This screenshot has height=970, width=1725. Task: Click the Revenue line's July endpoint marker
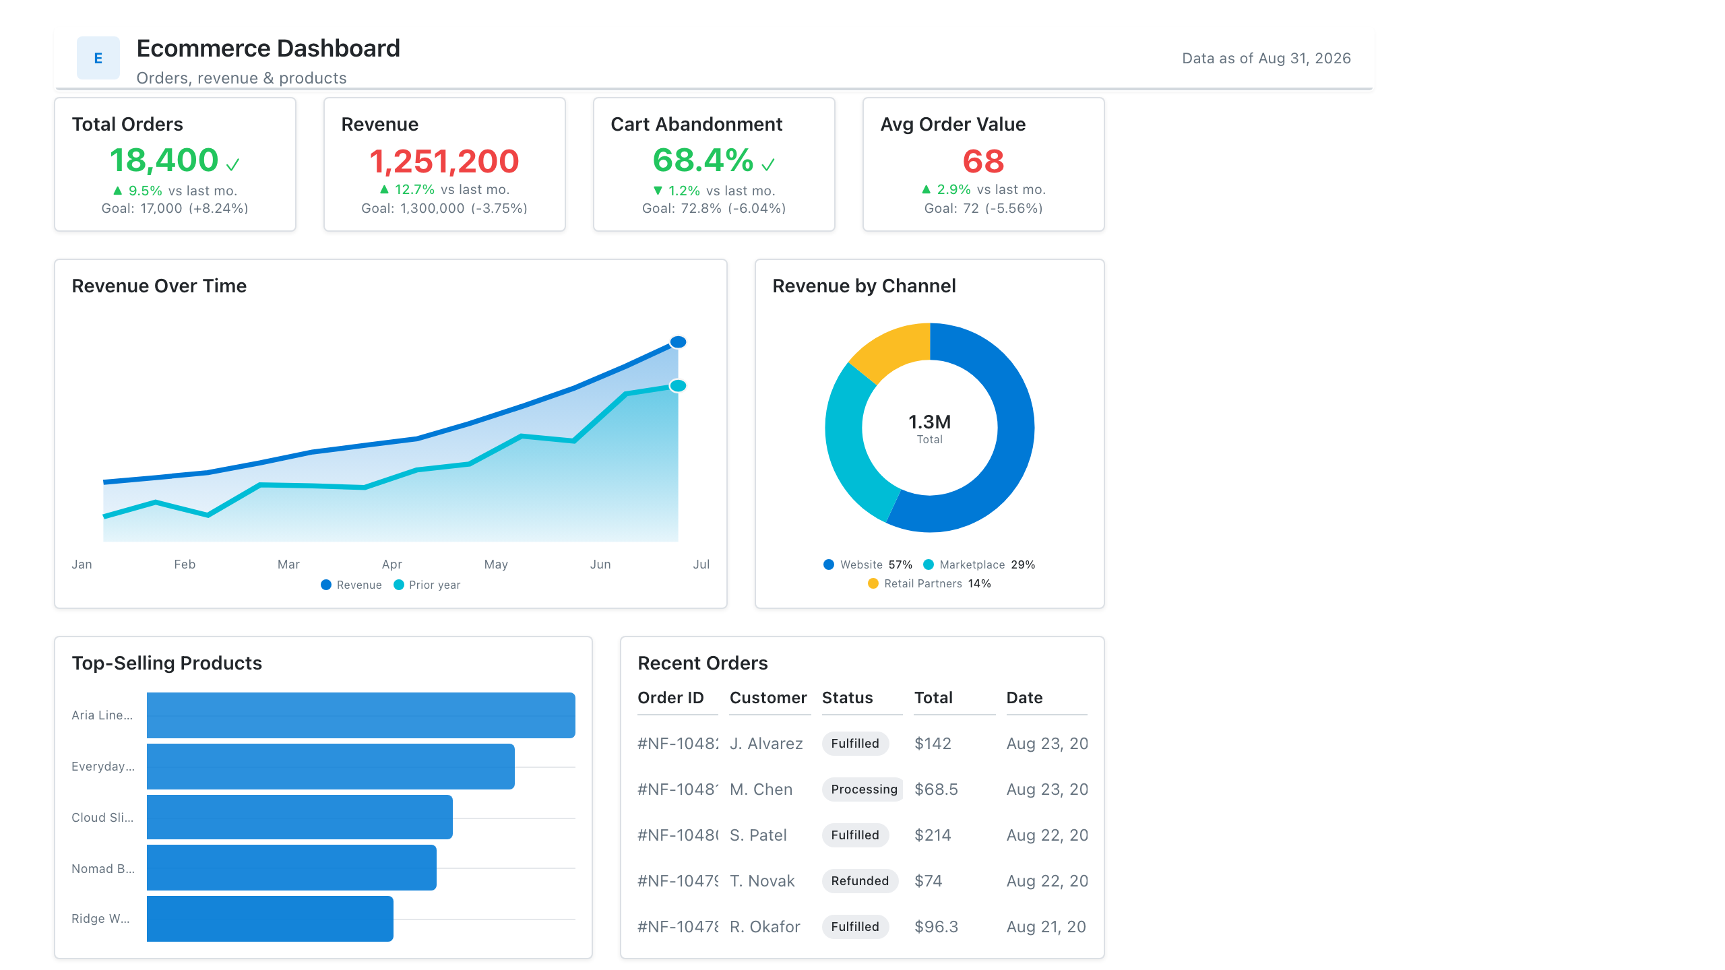(x=678, y=342)
